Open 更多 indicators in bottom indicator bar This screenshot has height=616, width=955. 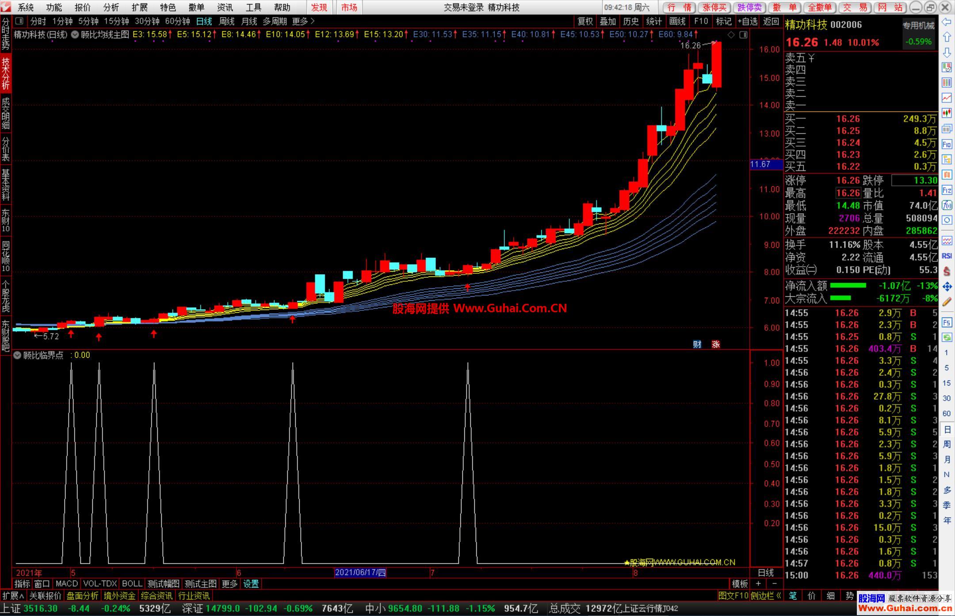coord(229,584)
